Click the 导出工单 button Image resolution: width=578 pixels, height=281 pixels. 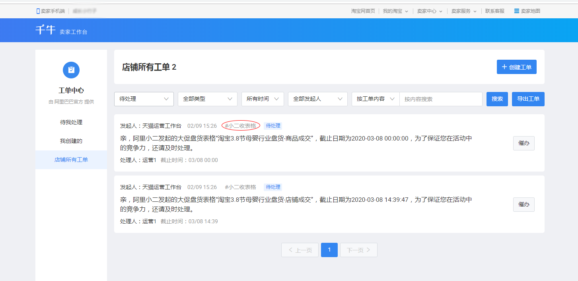528,99
